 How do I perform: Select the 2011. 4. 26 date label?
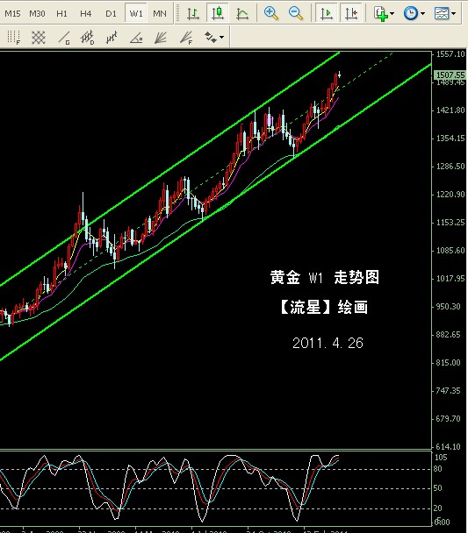[x=328, y=343]
